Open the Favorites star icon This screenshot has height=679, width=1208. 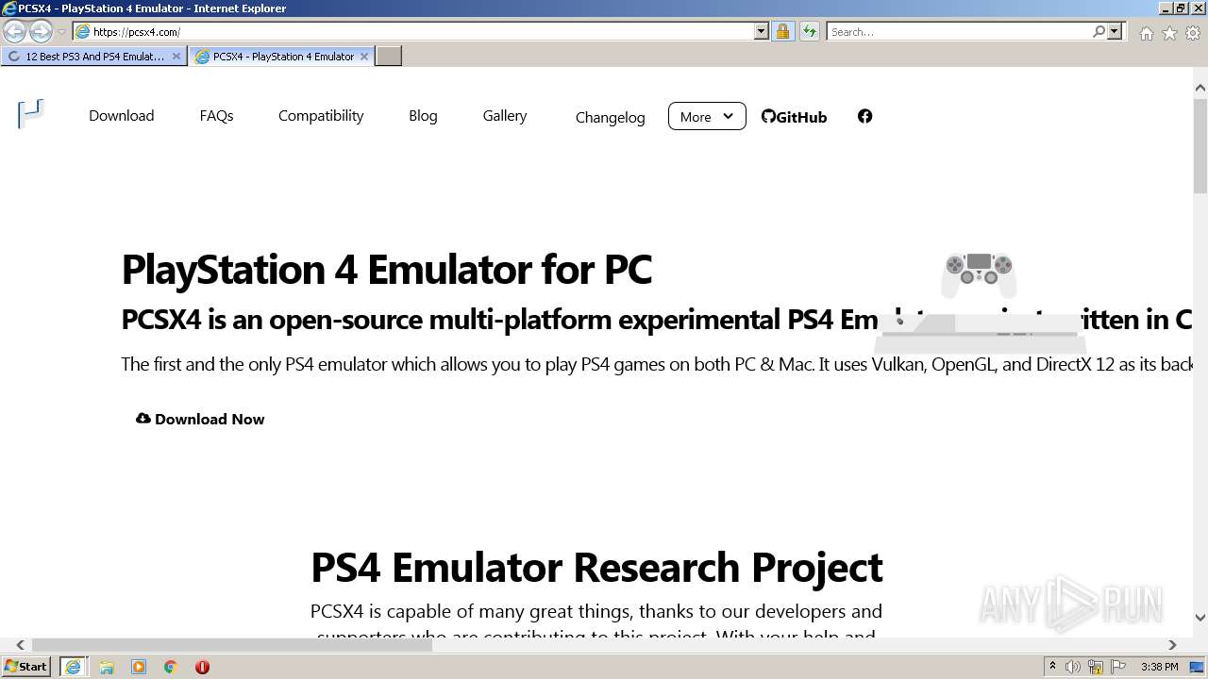(x=1169, y=33)
